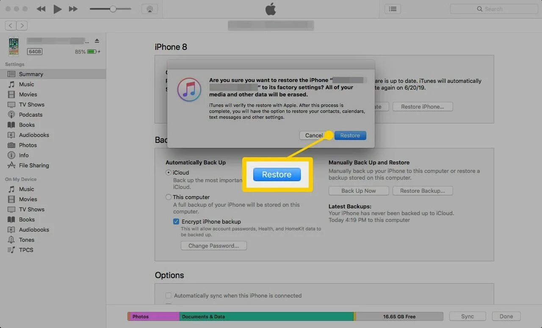The width and height of the screenshot is (542, 328).
Task: Click the fast-forward playback button
Action: pyautogui.click(x=73, y=9)
